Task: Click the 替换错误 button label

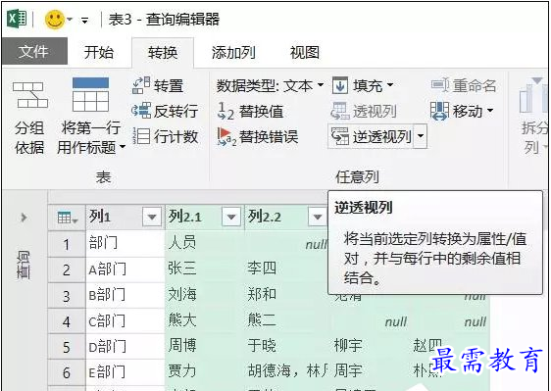Action: (x=269, y=136)
